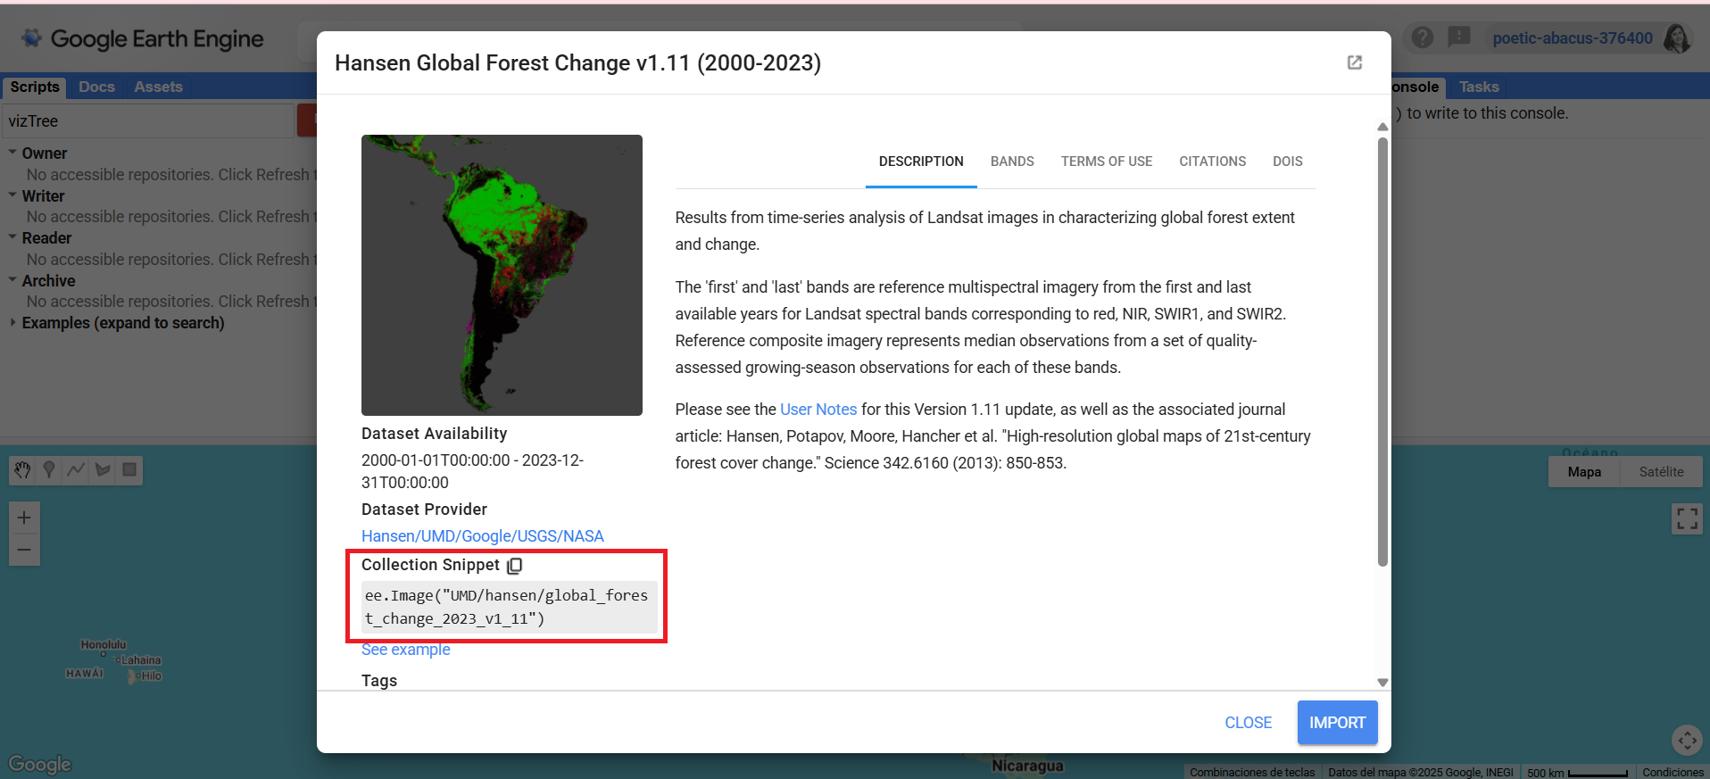Click the poetic-abacus-376400 project name
Viewport: 1710px width, 779px height.
(1573, 38)
